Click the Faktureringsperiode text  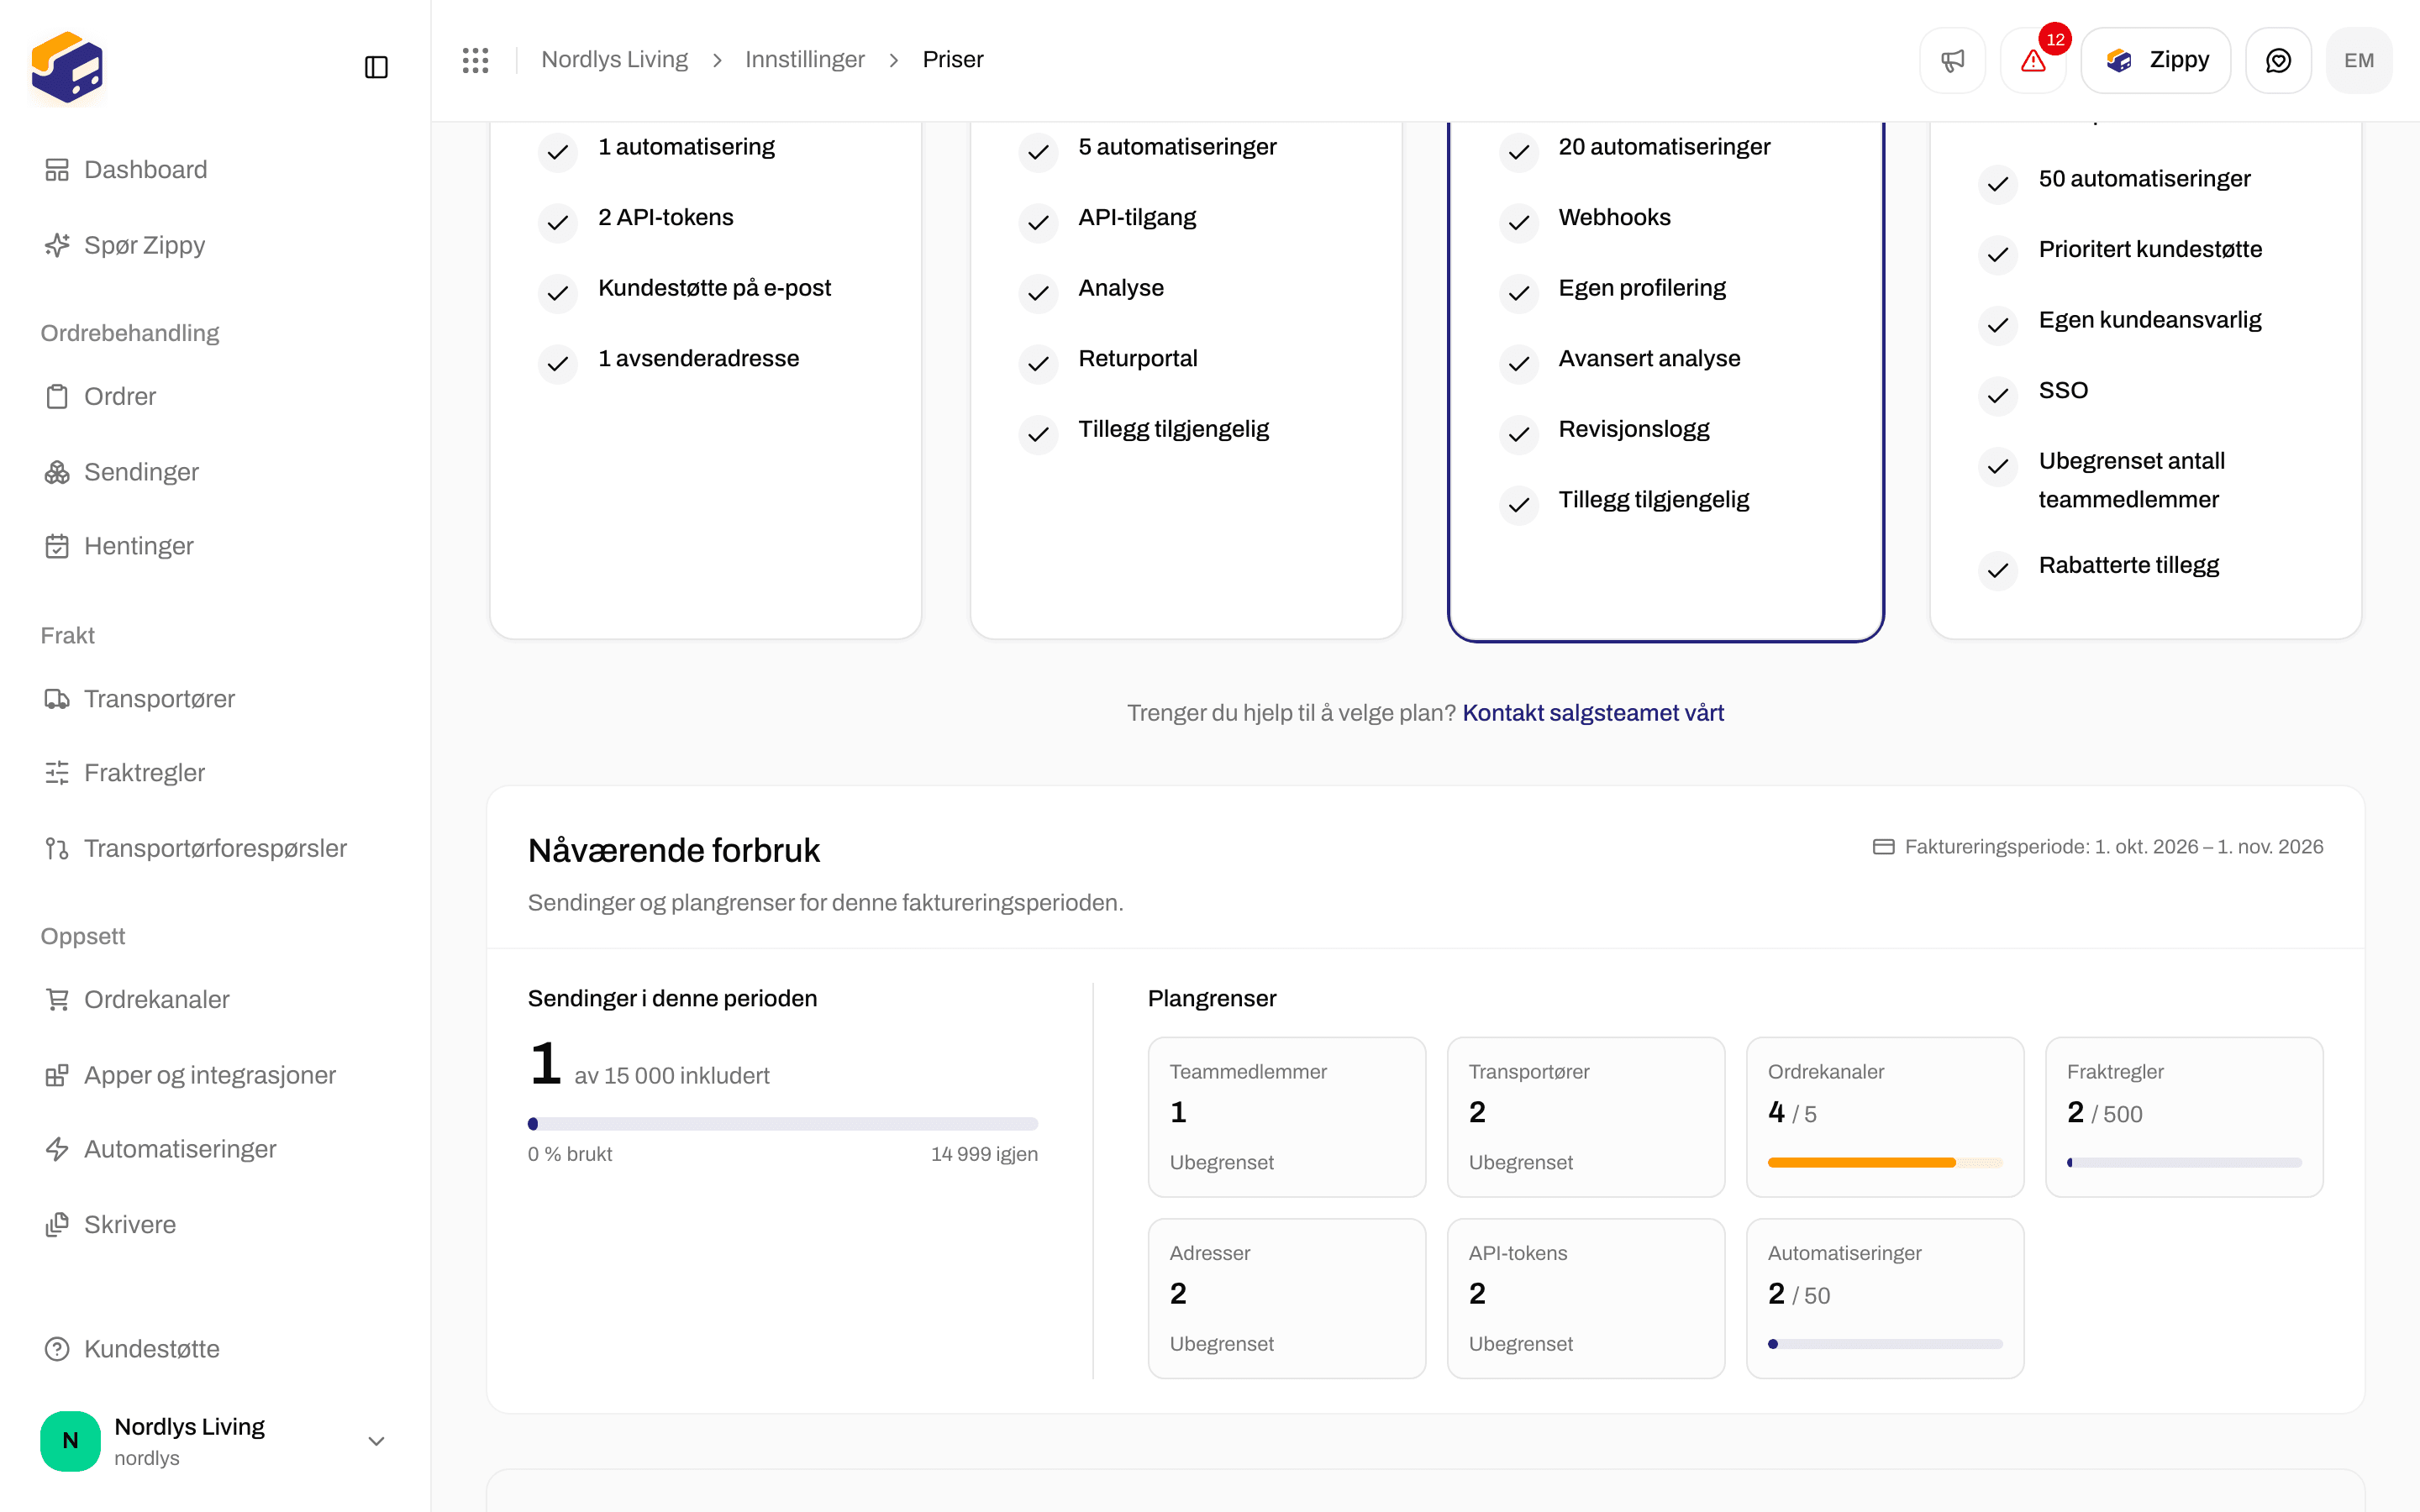tap(2113, 847)
